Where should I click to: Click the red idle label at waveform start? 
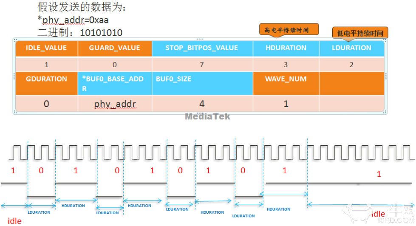[x=14, y=221]
